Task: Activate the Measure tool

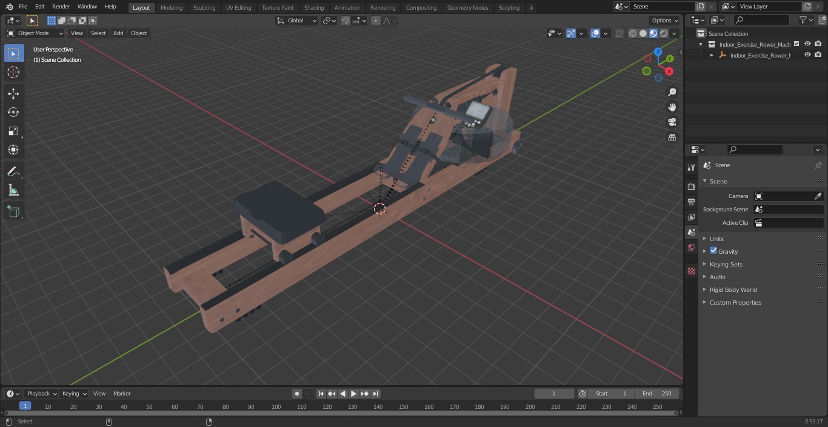Action: coord(13,191)
